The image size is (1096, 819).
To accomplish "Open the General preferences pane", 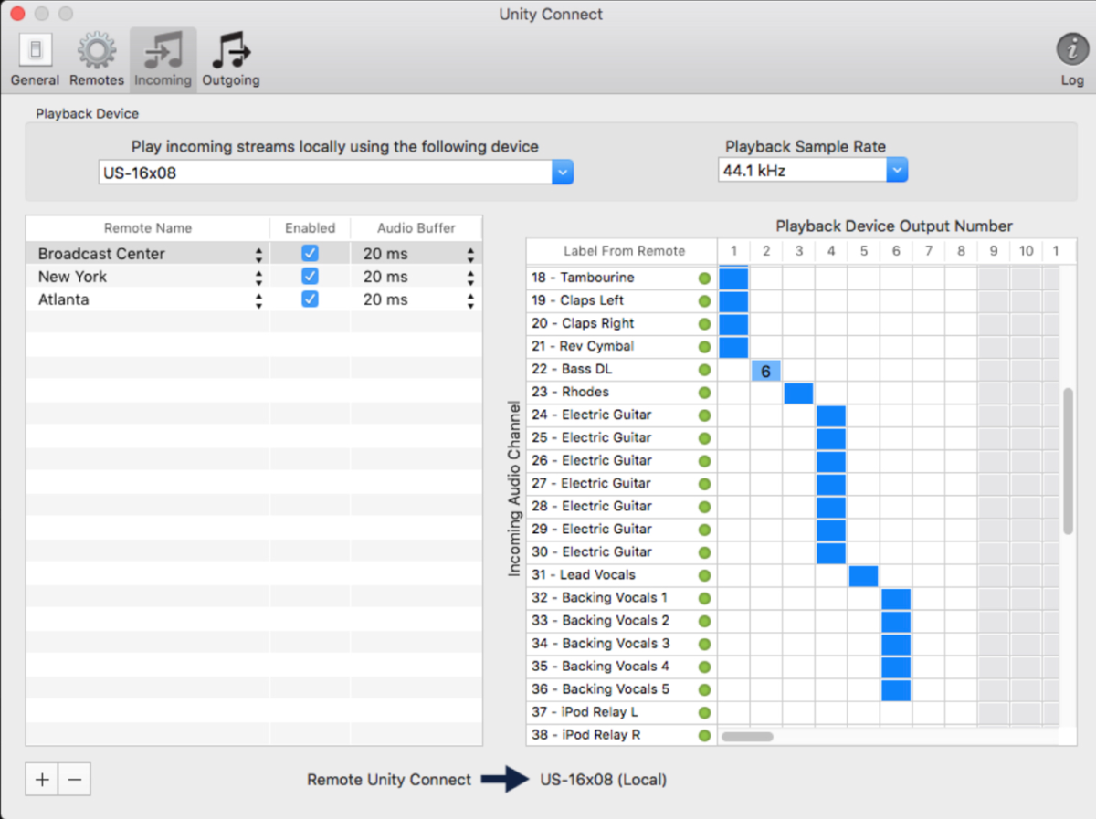I will tap(35, 58).
